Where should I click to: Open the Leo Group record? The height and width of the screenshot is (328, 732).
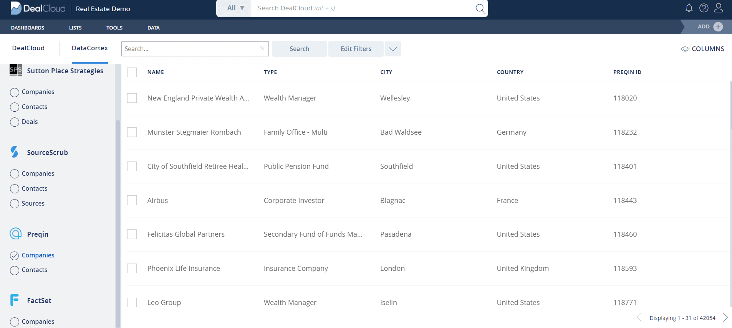(164, 302)
